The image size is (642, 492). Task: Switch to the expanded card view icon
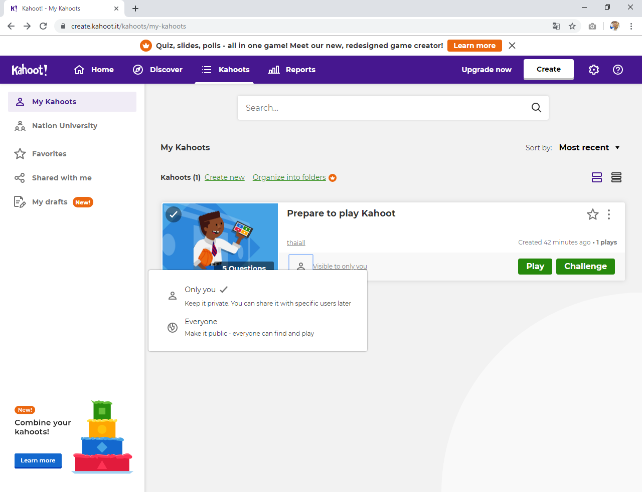coord(597,177)
